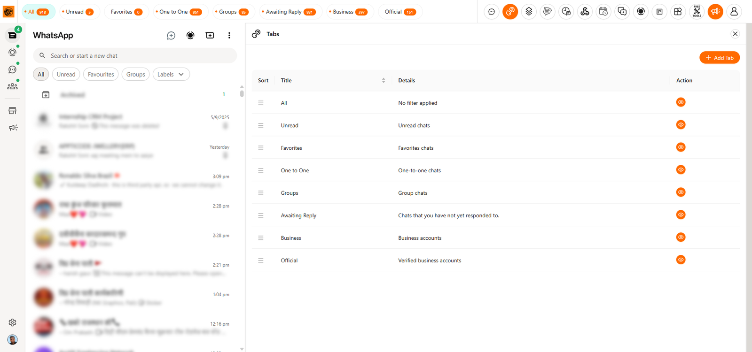The image size is (752, 352).
Task: Toggle visibility of the One to One row
Action: pyautogui.click(x=681, y=170)
